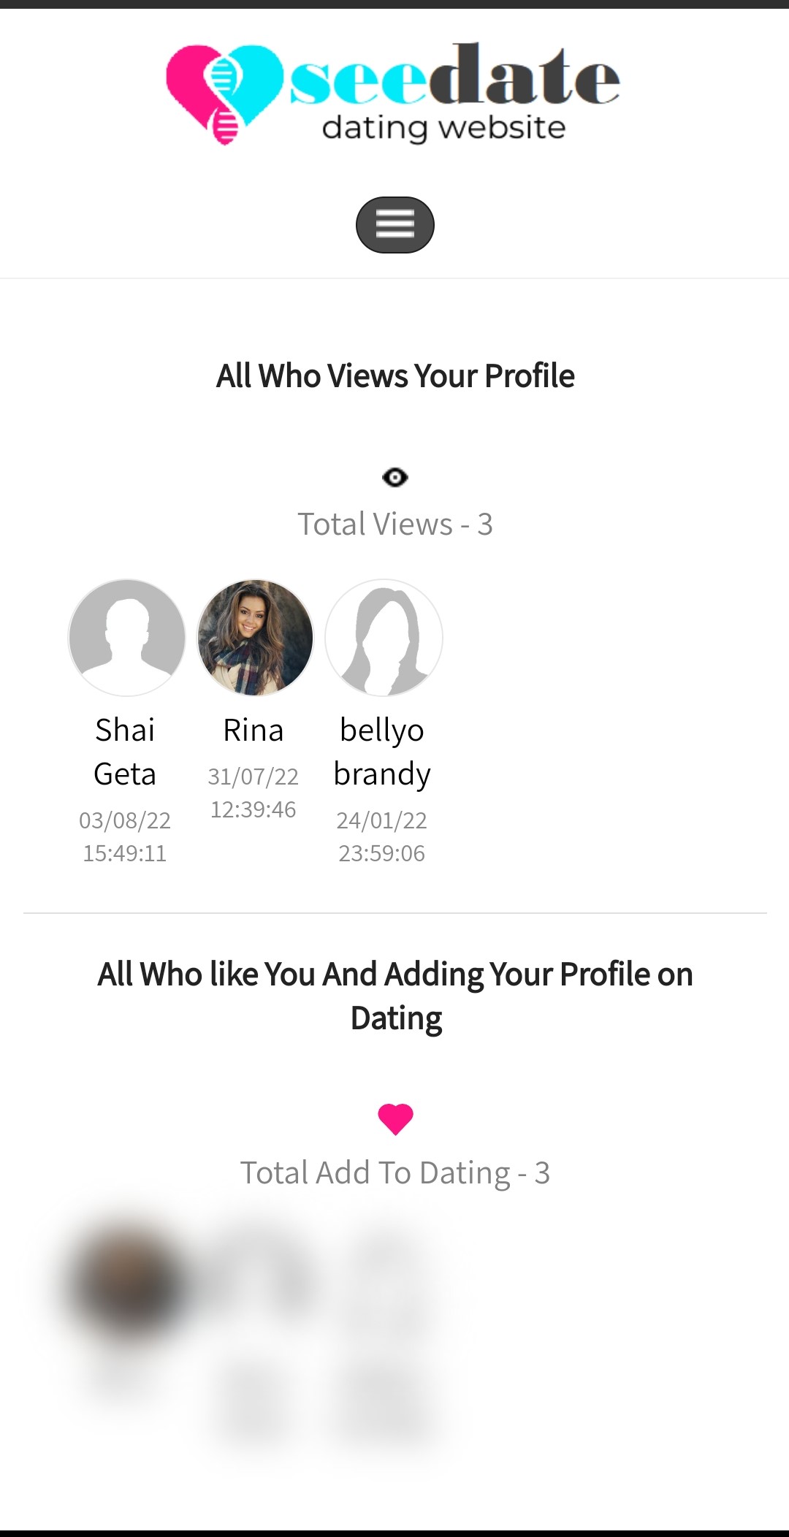The width and height of the screenshot is (789, 1537).
Task: Click the 03/08/22 15:49:11 view timestamp
Action: tap(125, 836)
